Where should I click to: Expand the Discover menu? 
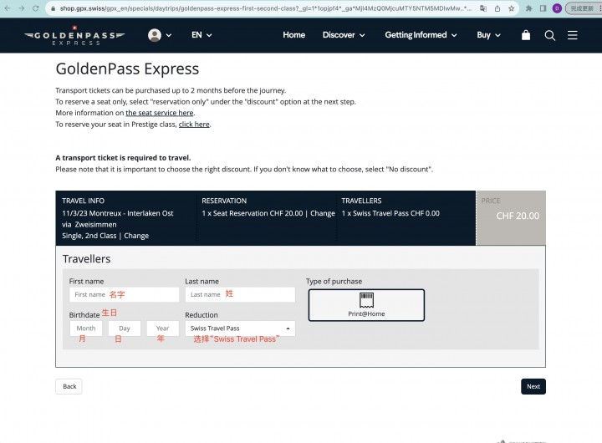tap(344, 35)
